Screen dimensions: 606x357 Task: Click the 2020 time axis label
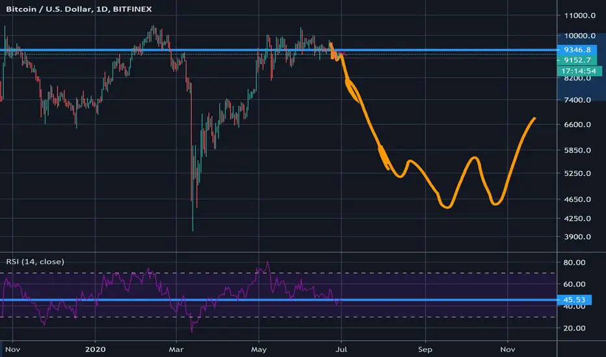point(95,349)
